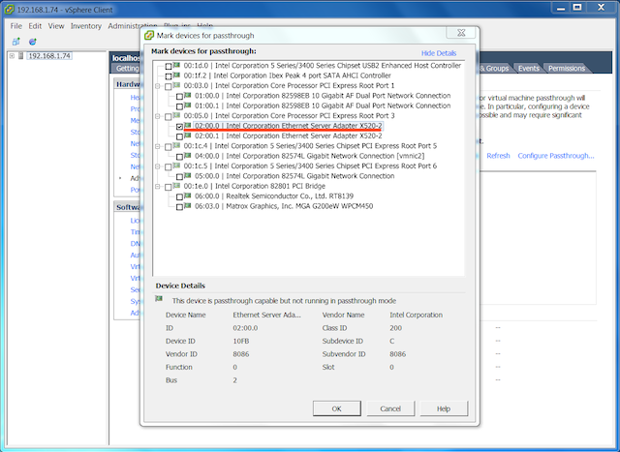Click device icon for 00:1c.5 Root Port 6
620x452 pixels.
[x=176, y=166]
